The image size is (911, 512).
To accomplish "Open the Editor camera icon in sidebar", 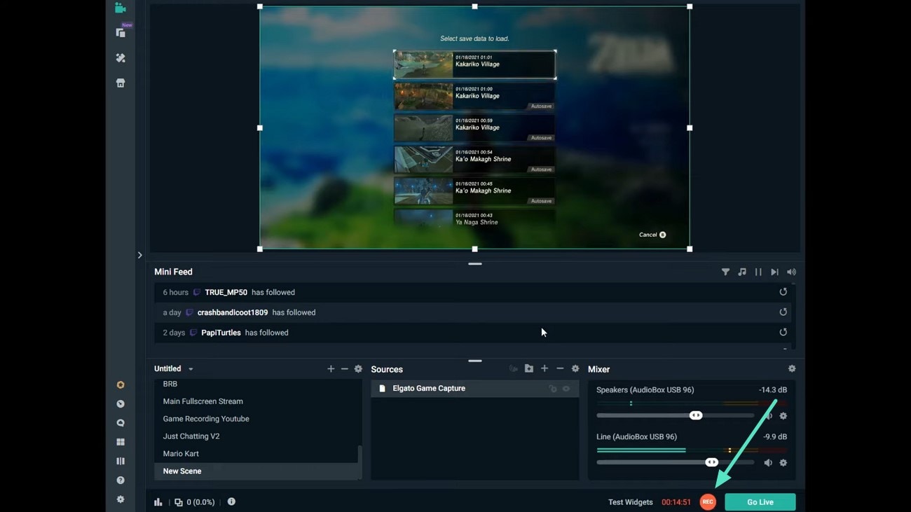I will click(x=121, y=8).
